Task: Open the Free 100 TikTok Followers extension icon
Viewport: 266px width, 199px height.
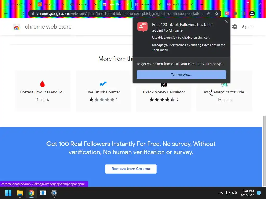Action: click(x=227, y=13)
